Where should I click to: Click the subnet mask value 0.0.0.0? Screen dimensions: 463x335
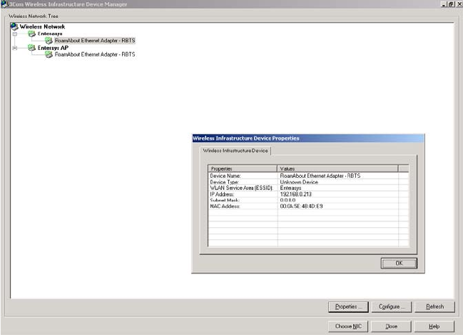pos(288,200)
